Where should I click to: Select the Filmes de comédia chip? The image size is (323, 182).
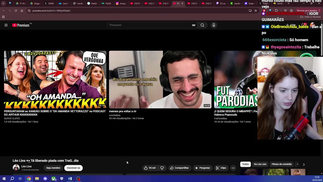[282, 164]
